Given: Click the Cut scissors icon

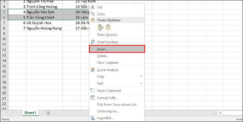Looking at the screenshot, I should click(93, 7).
